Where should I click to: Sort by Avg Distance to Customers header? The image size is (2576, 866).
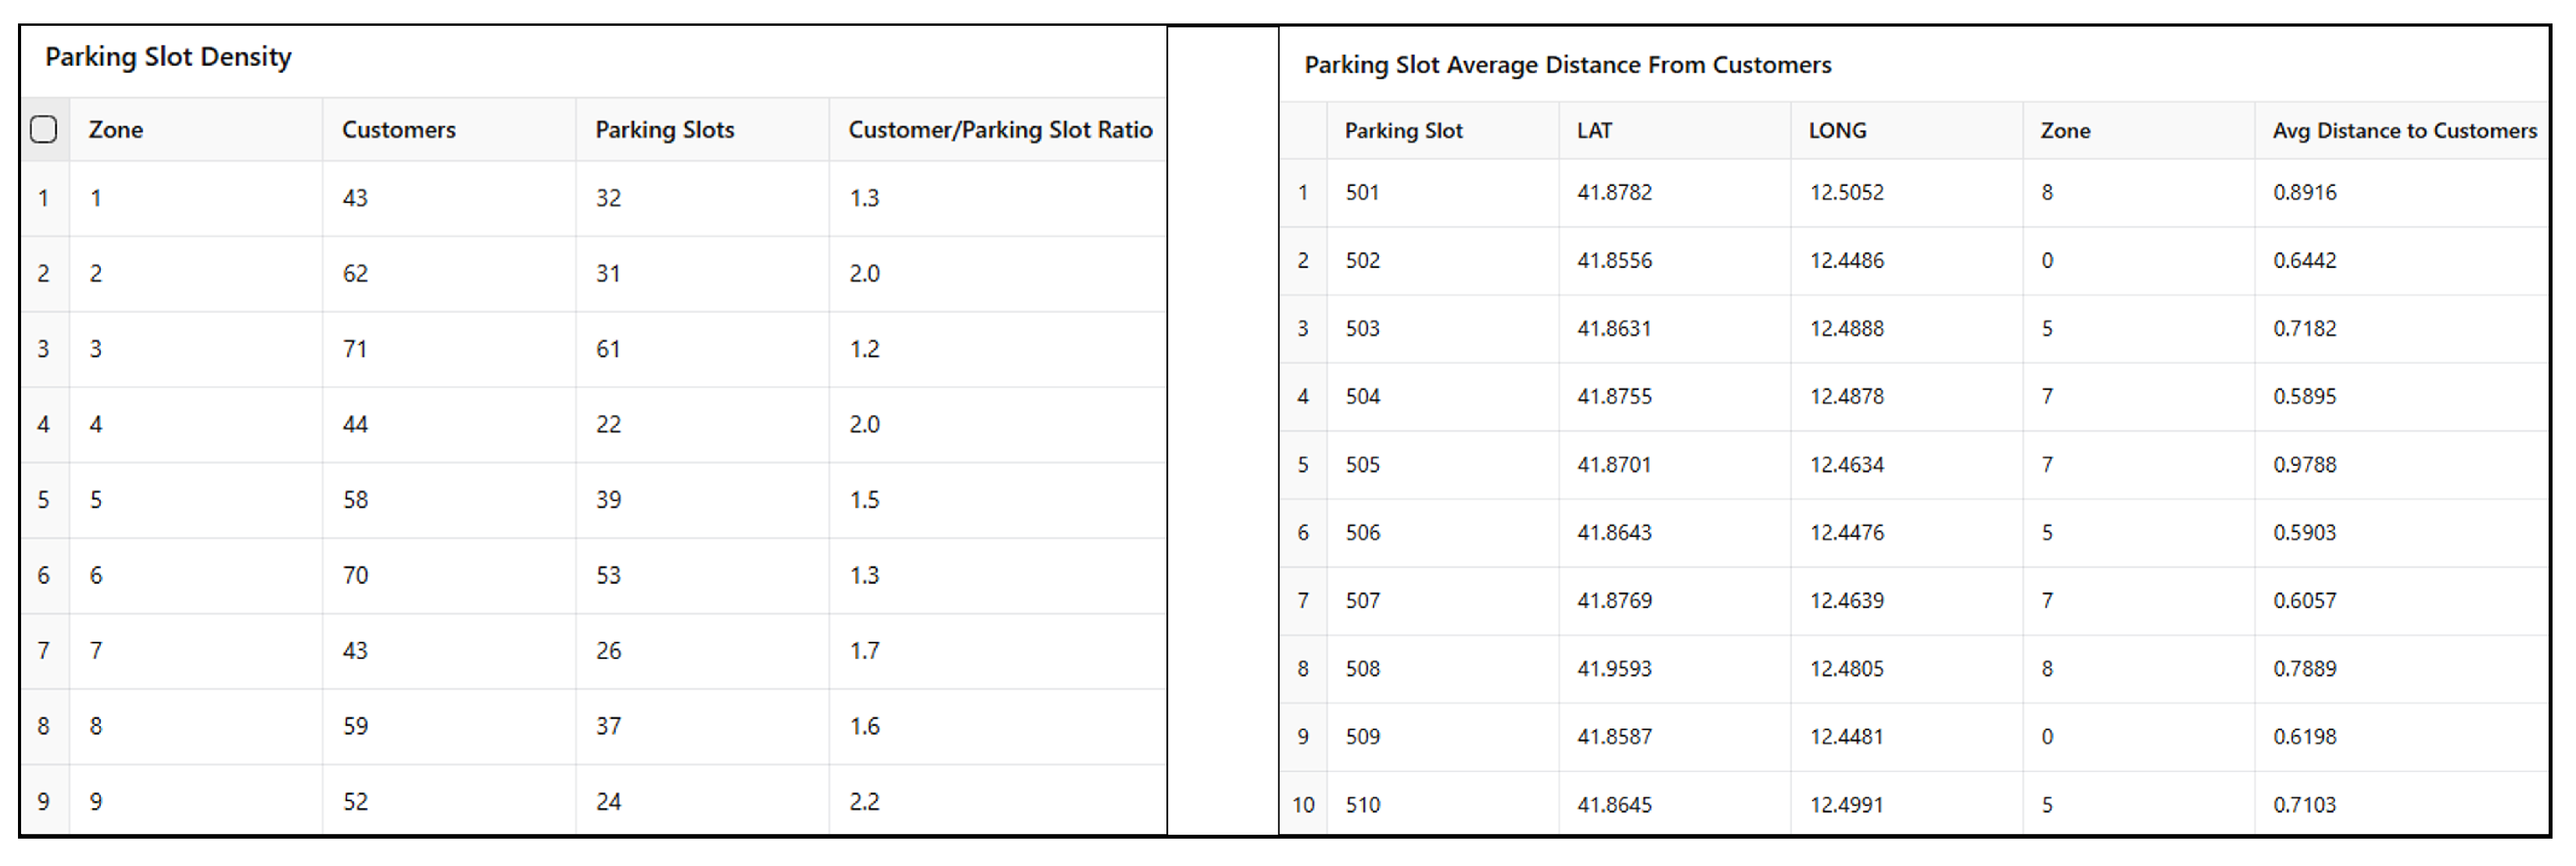coord(2404,131)
